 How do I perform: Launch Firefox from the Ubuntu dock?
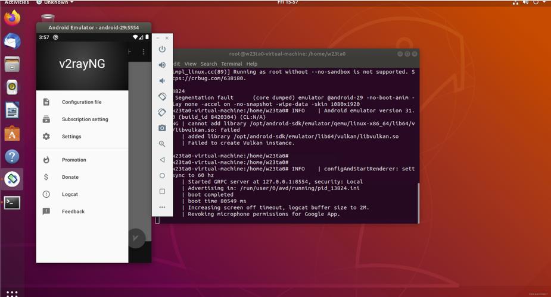coord(12,18)
